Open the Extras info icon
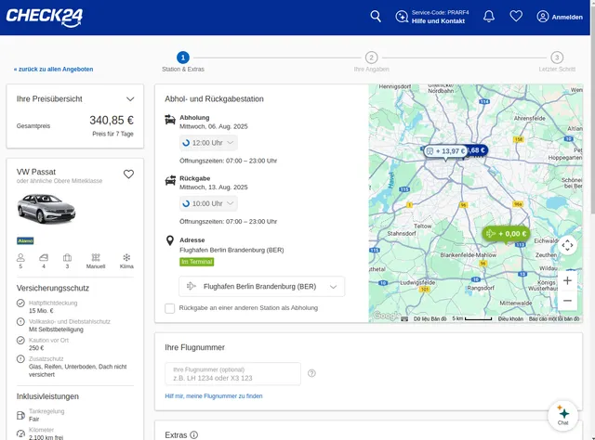This screenshot has width=595, height=440. point(194,434)
